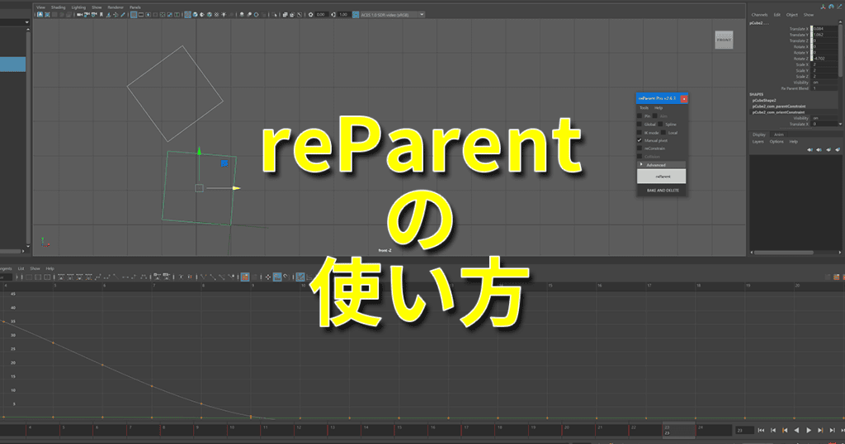Click the ACES color management icon
This screenshot has height=444, width=845.
pyautogui.click(x=355, y=14)
